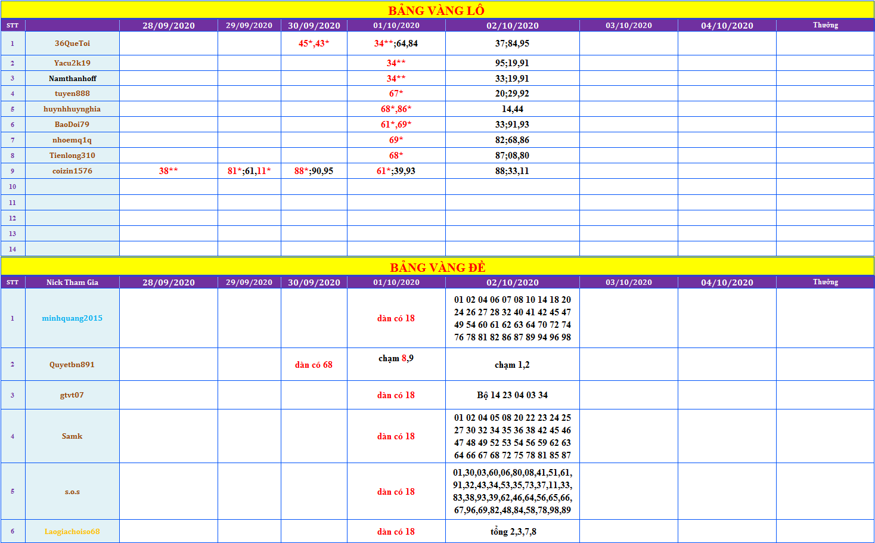Click the 34** cell for Namthanhoff
The image size is (875, 543).
396,78
